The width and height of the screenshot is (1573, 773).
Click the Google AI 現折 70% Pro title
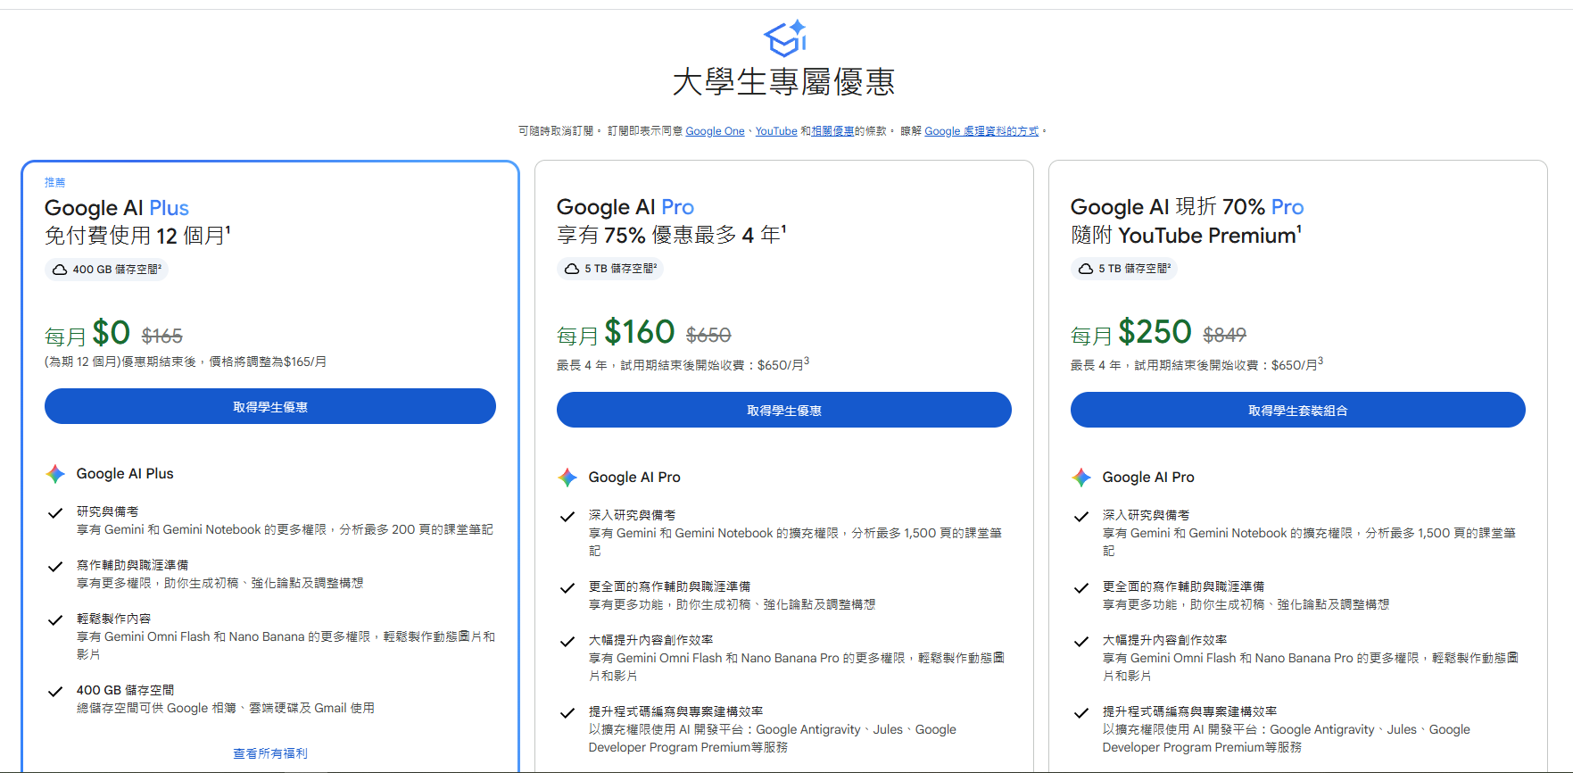(1188, 207)
